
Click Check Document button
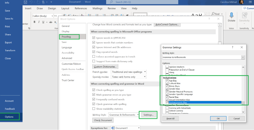pyautogui.click(x=103, y=120)
